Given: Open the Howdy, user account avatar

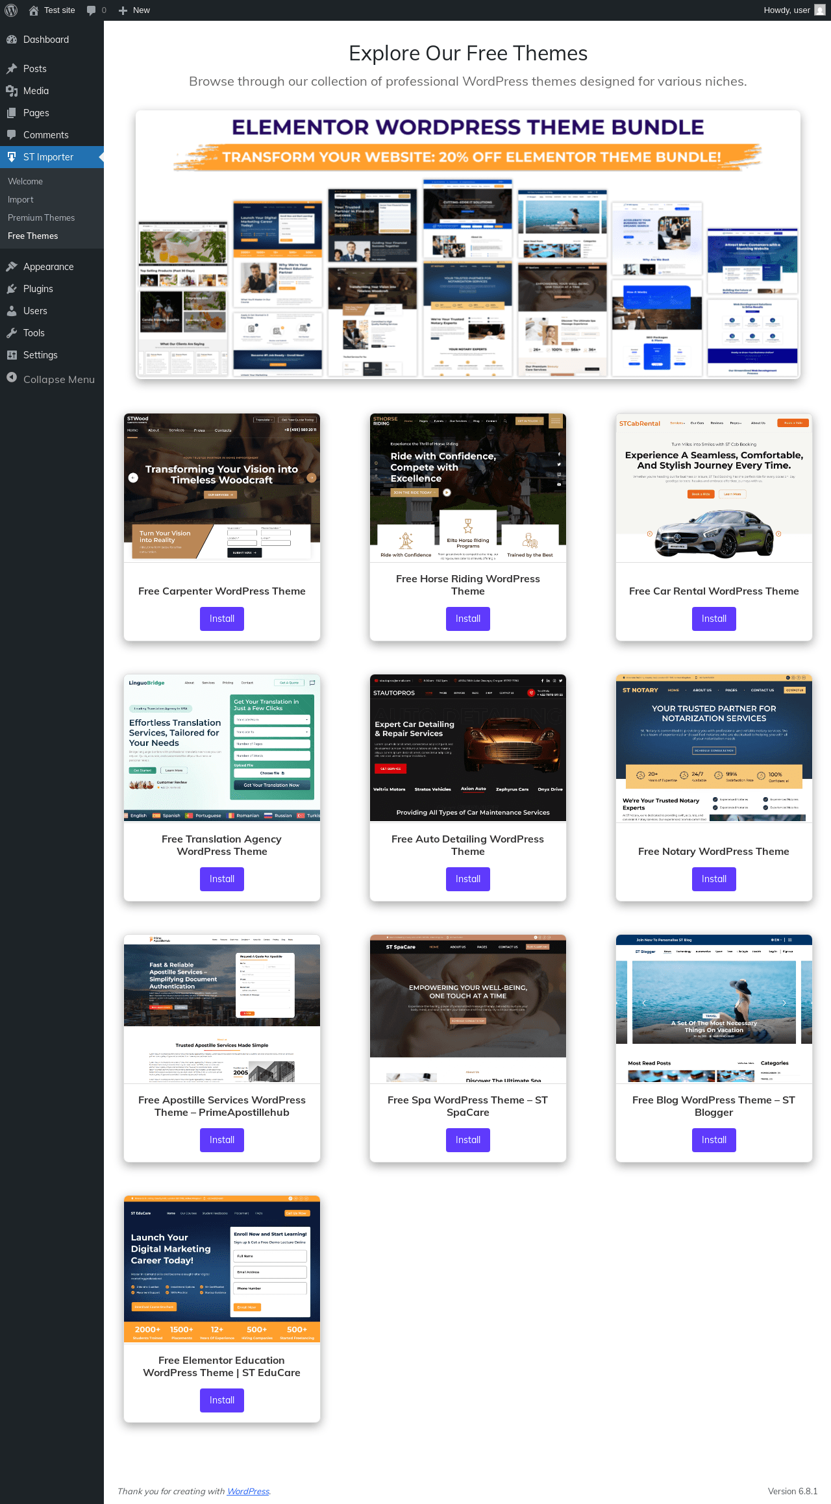Looking at the screenshot, I should (x=820, y=10).
